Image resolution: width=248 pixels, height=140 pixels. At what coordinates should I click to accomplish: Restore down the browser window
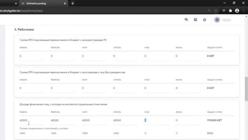pyautogui.click(x=234, y=3)
